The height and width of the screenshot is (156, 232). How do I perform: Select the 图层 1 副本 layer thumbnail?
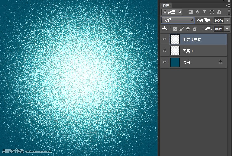point(175,39)
